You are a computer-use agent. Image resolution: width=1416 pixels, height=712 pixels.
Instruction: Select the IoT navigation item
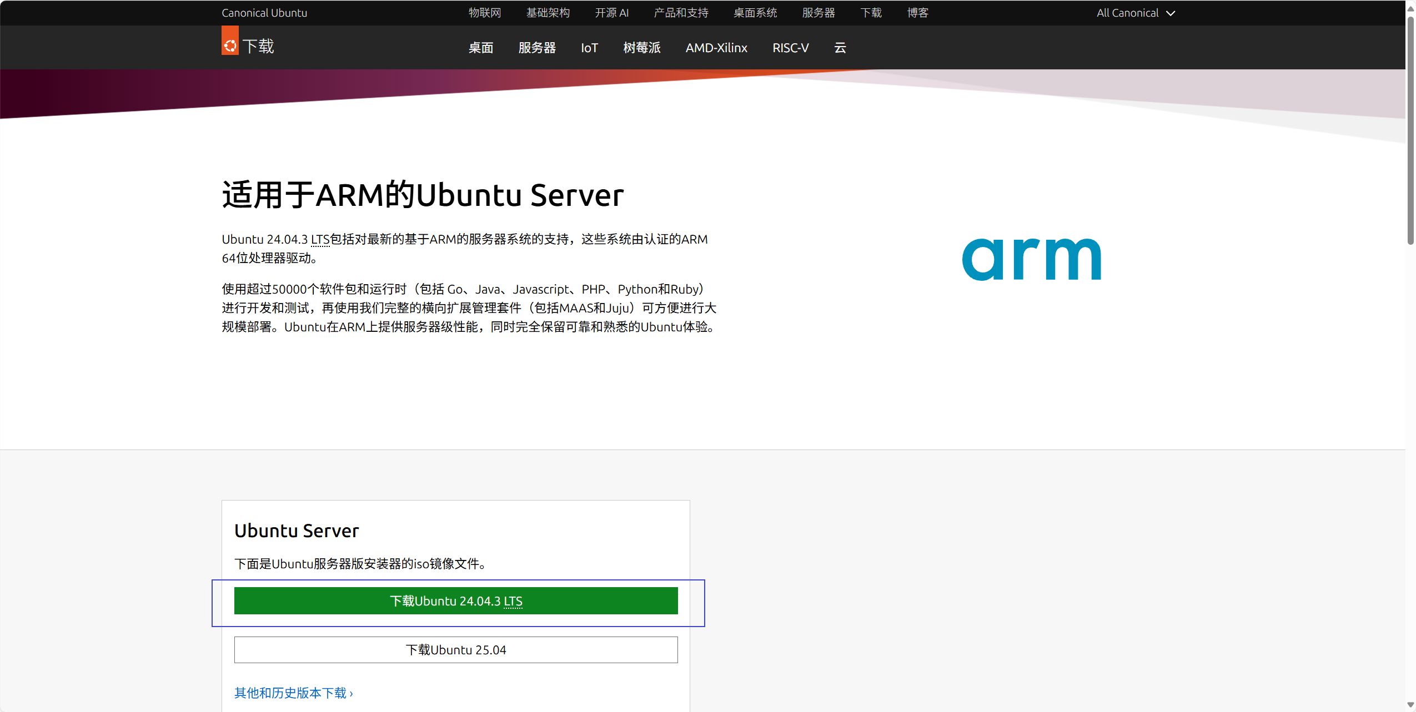tap(589, 48)
